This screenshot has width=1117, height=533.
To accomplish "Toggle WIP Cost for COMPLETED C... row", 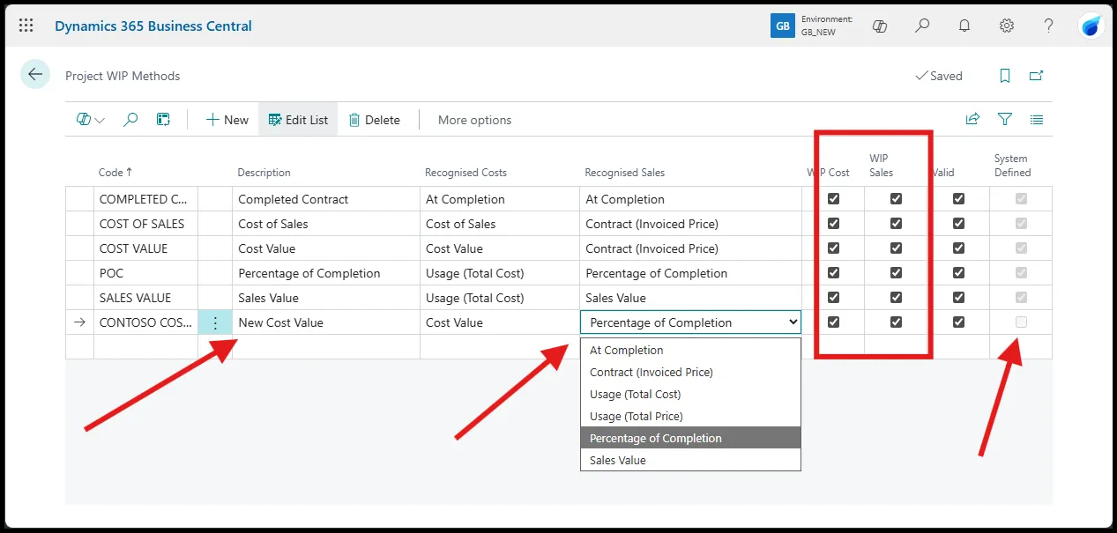I will click(833, 199).
